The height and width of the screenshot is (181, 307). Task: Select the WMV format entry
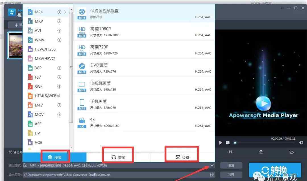[x=46, y=40]
